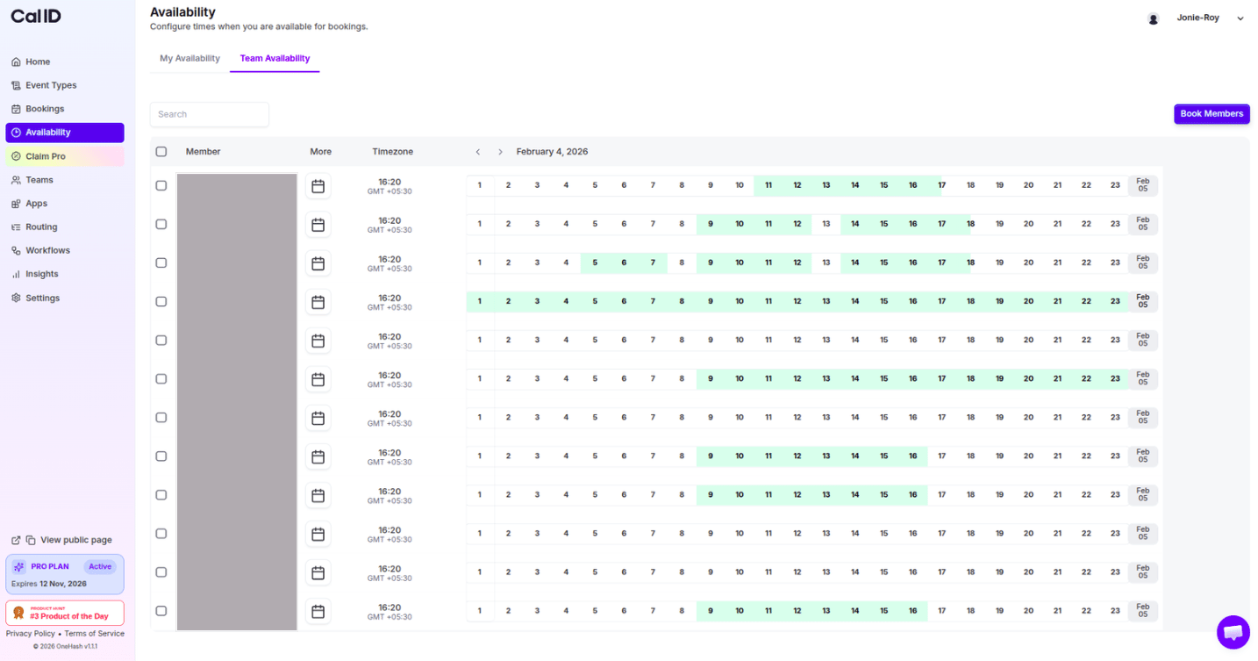Open the Teams section
The image size is (1258, 661).
point(64,180)
